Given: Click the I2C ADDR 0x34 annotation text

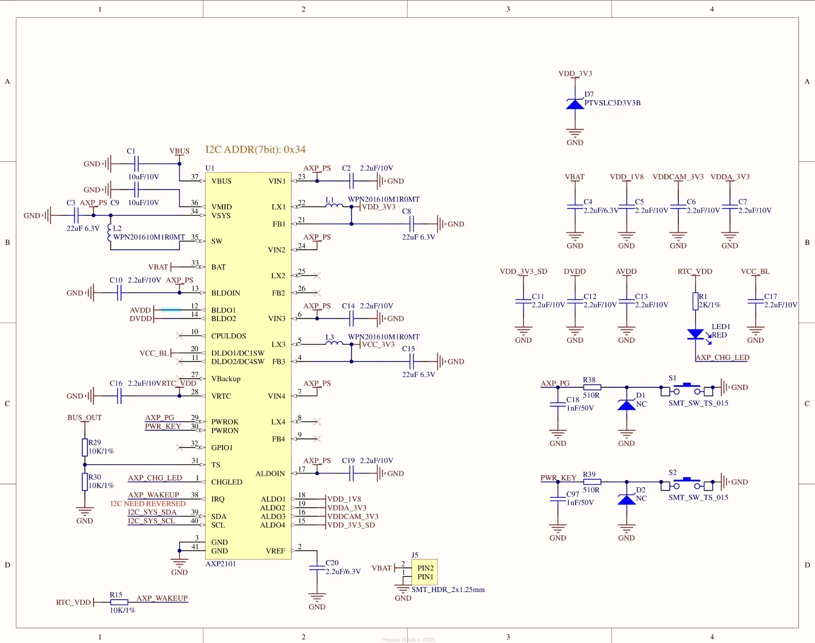Looking at the screenshot, I should [256, 149].
